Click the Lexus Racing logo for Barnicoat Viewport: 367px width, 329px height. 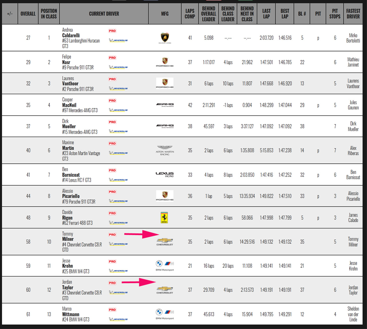(165, 174)
